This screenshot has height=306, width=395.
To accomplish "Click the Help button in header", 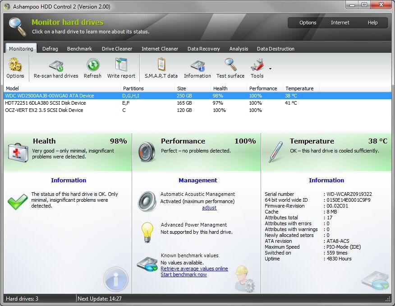I will pos(372,23).
